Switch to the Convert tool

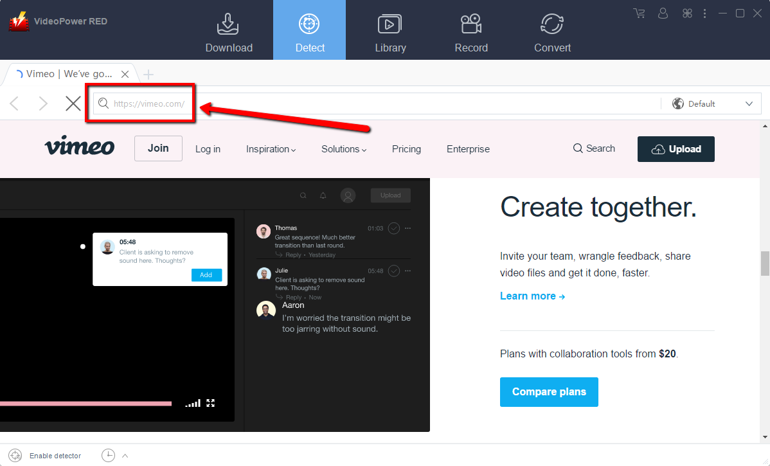(551, 30)
